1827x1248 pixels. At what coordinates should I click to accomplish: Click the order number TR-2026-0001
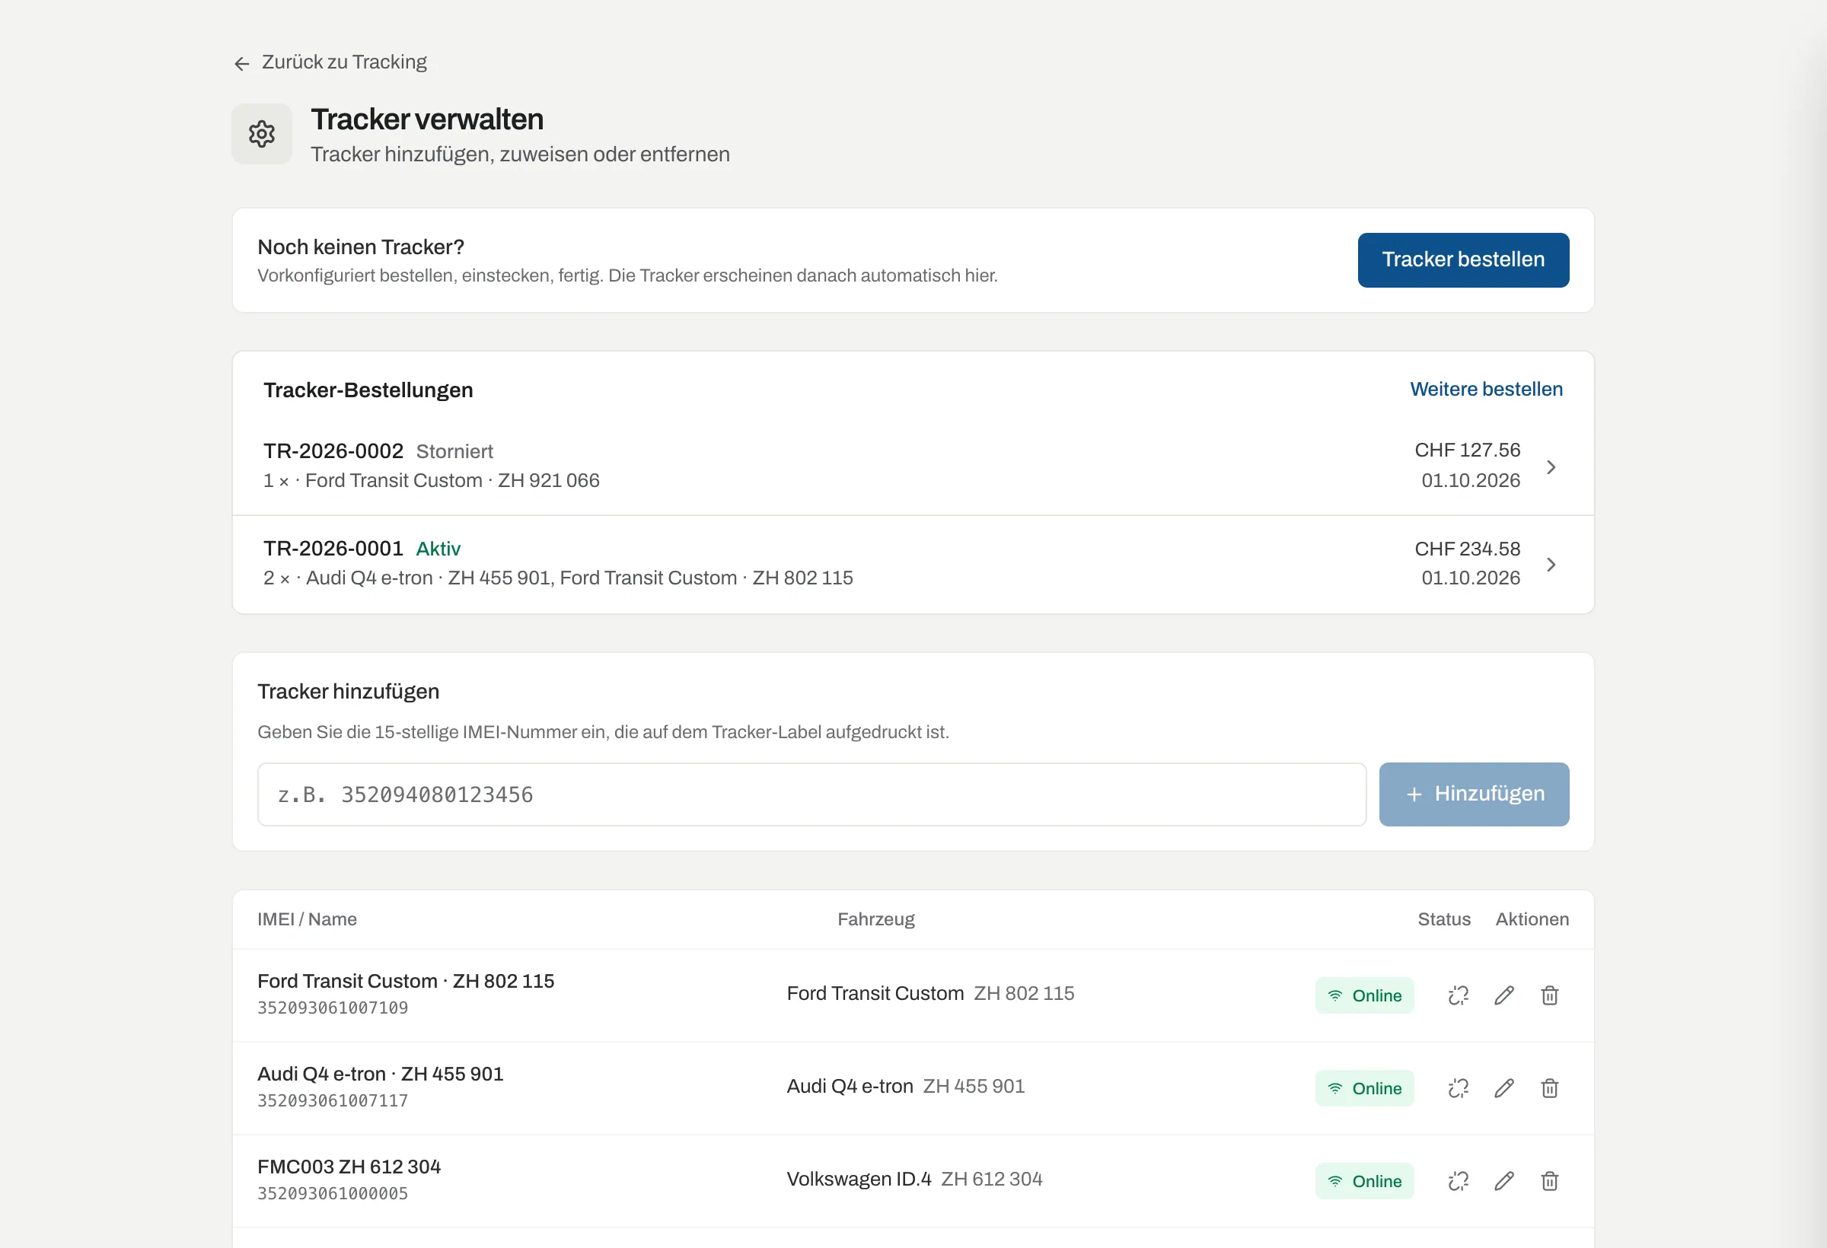click(333, 549)
